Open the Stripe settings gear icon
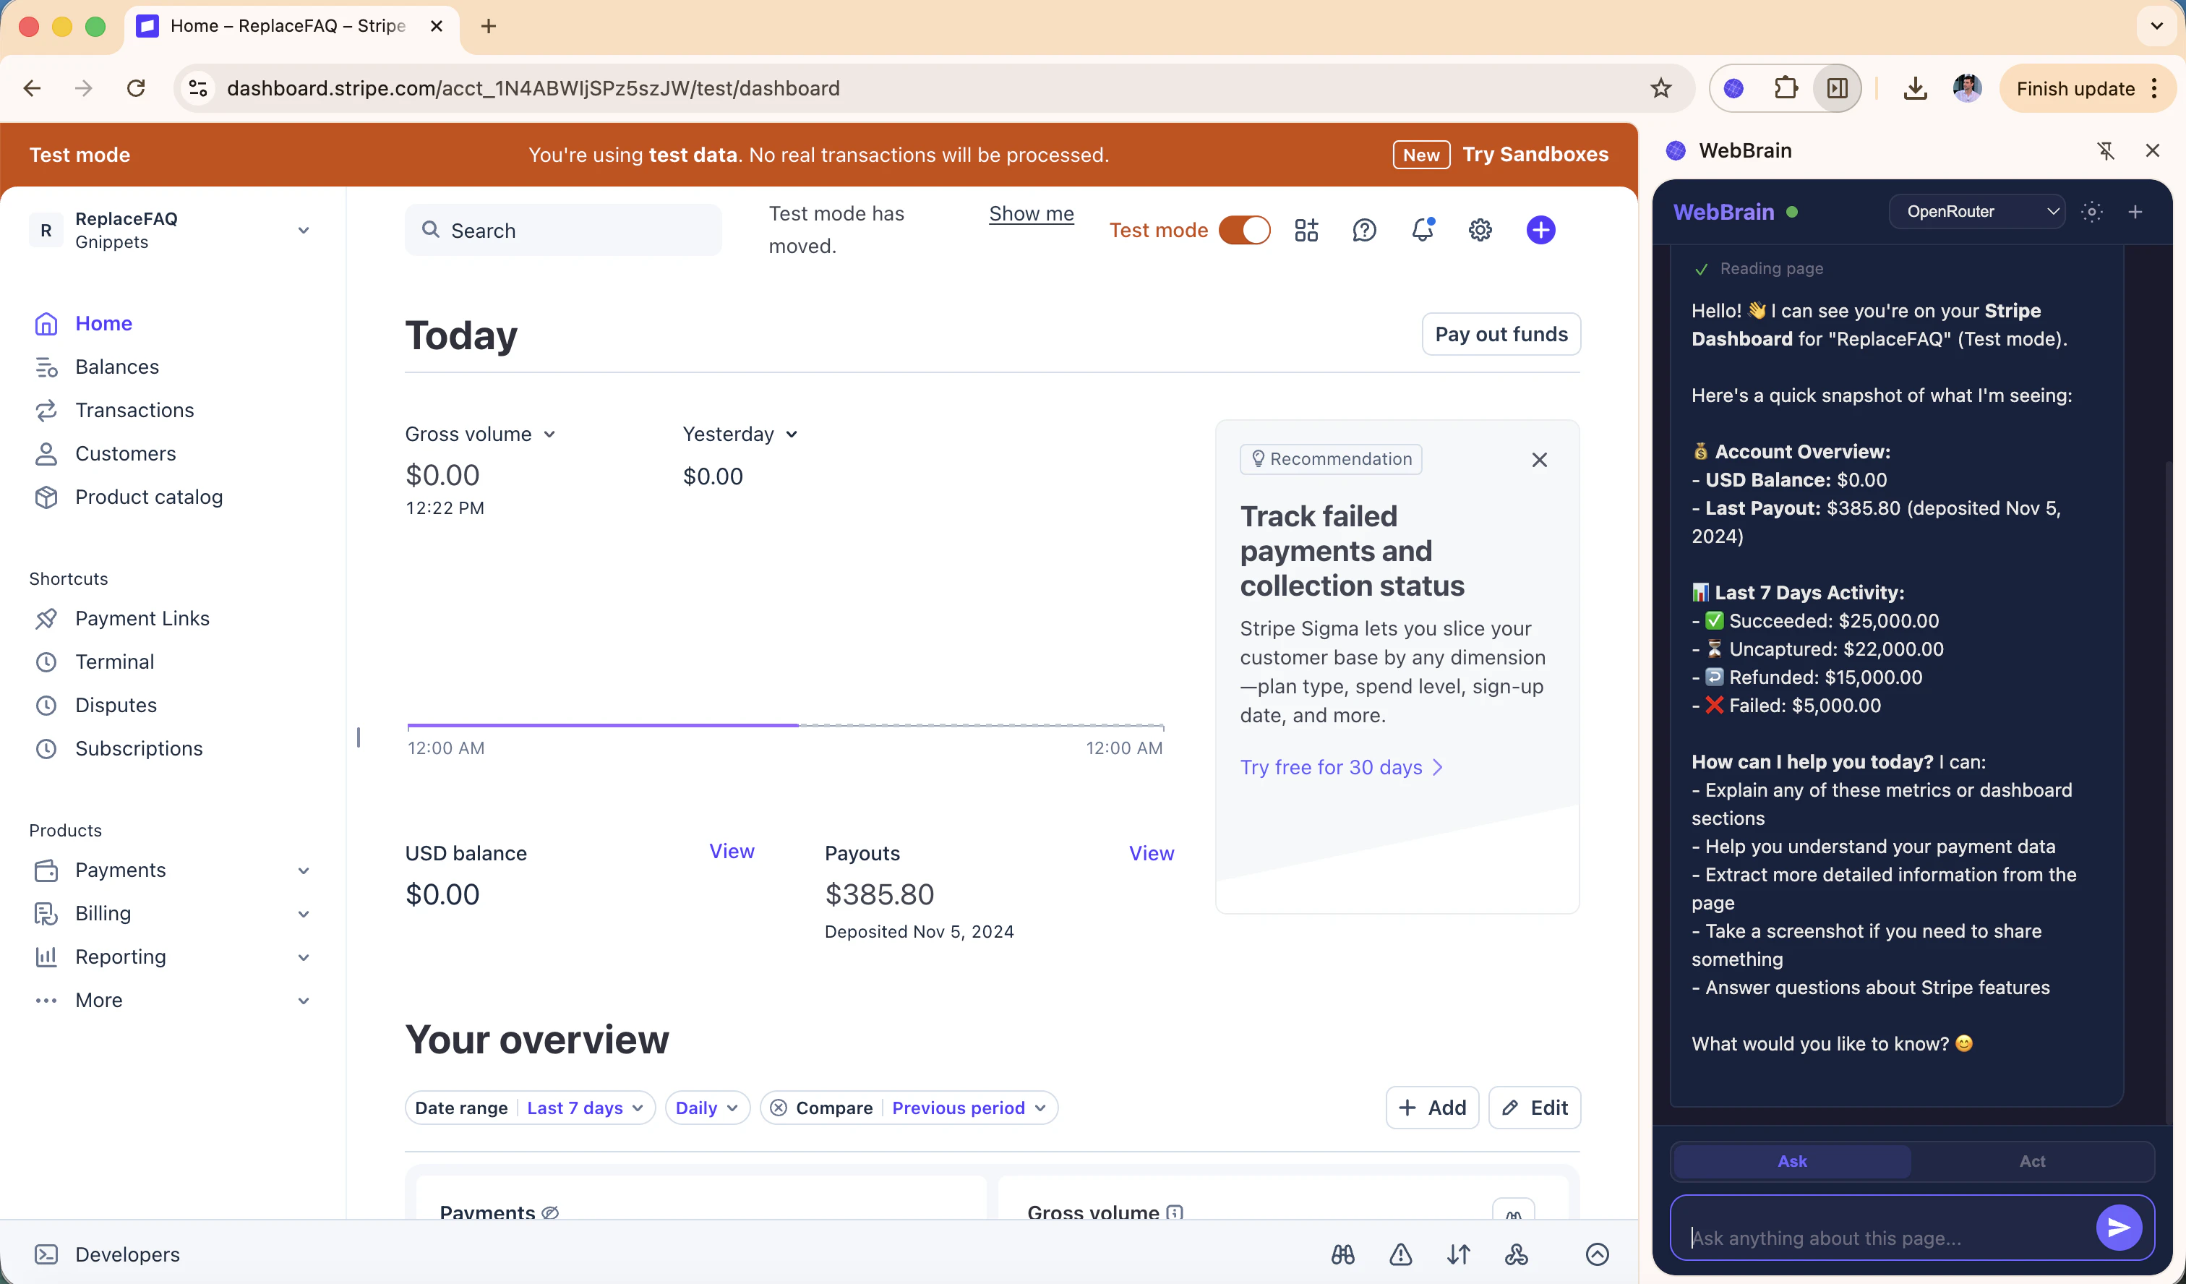The image size is (2186, 1284). coord(1480,230)
